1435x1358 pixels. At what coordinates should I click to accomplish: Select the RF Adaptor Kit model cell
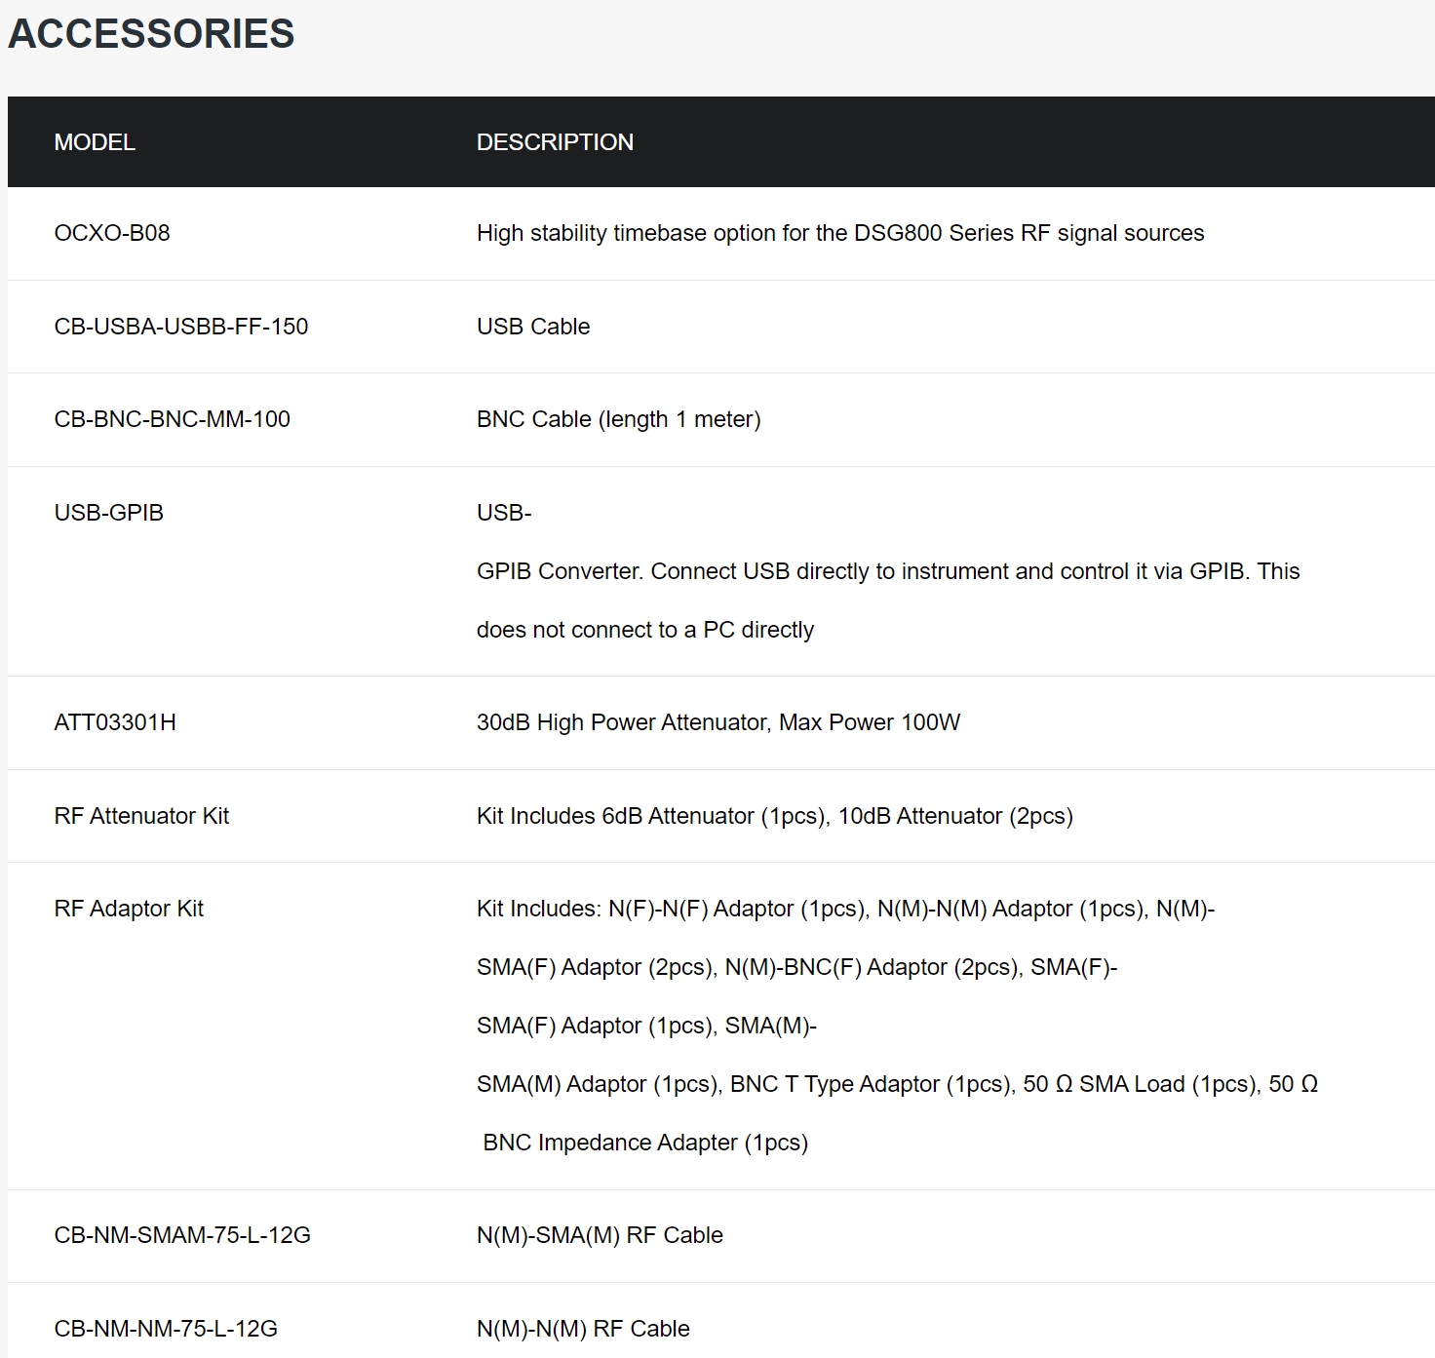click(x=129, y=909)
